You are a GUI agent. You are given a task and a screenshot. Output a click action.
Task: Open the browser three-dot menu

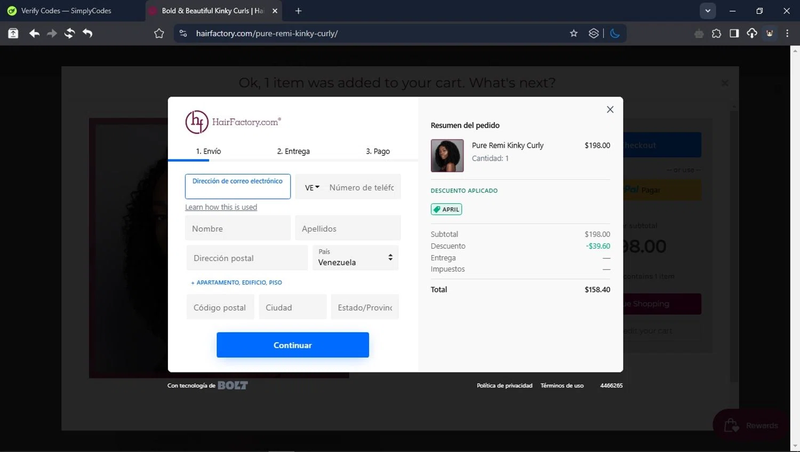pos(787,34)
